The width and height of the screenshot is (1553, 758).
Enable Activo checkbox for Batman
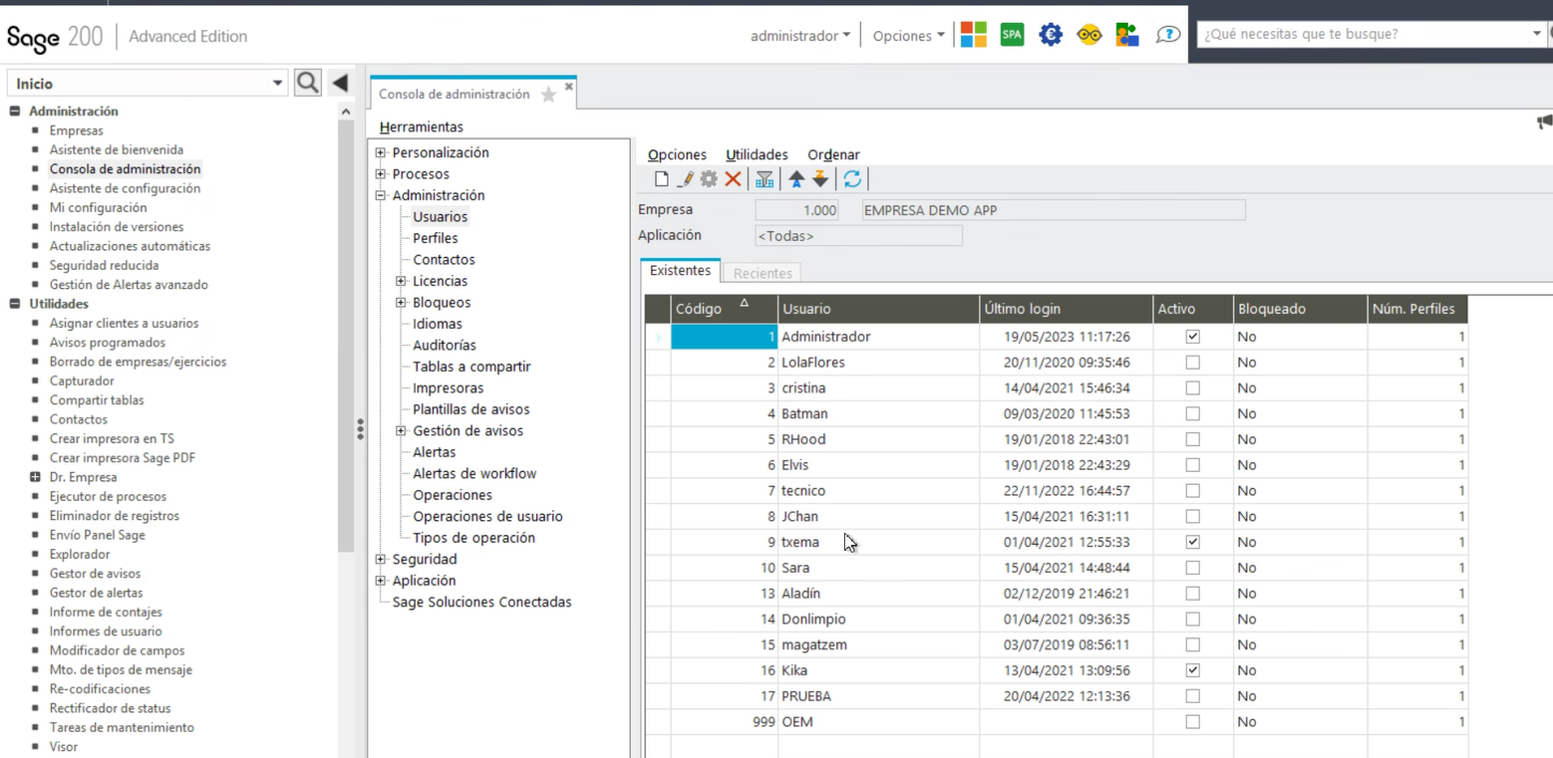(x=1192, y=413)
